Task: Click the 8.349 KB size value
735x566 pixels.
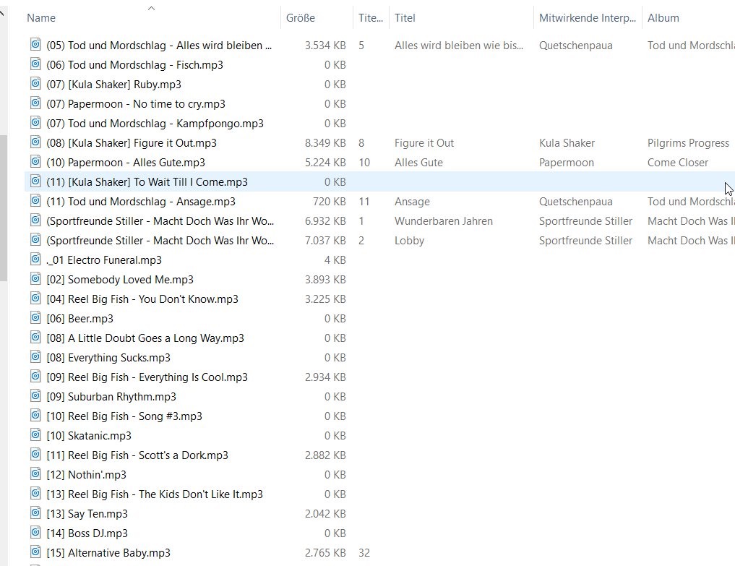Action: click(325, 143)
